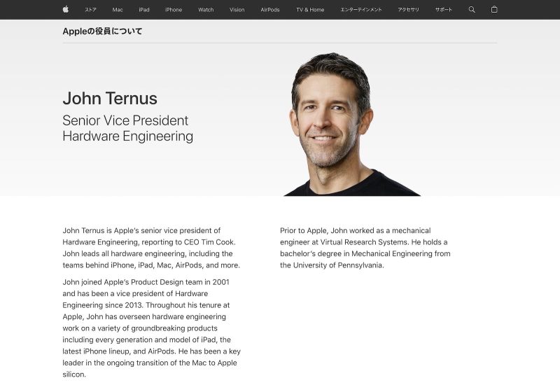Select AirPods in the navigation bar
560x392 pixels.
coord(270,10)
